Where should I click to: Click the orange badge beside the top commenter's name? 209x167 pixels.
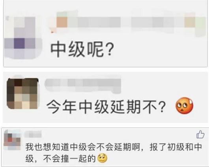[x=62, y=22]
